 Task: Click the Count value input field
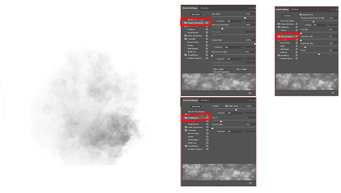click(x=250, y=118)
